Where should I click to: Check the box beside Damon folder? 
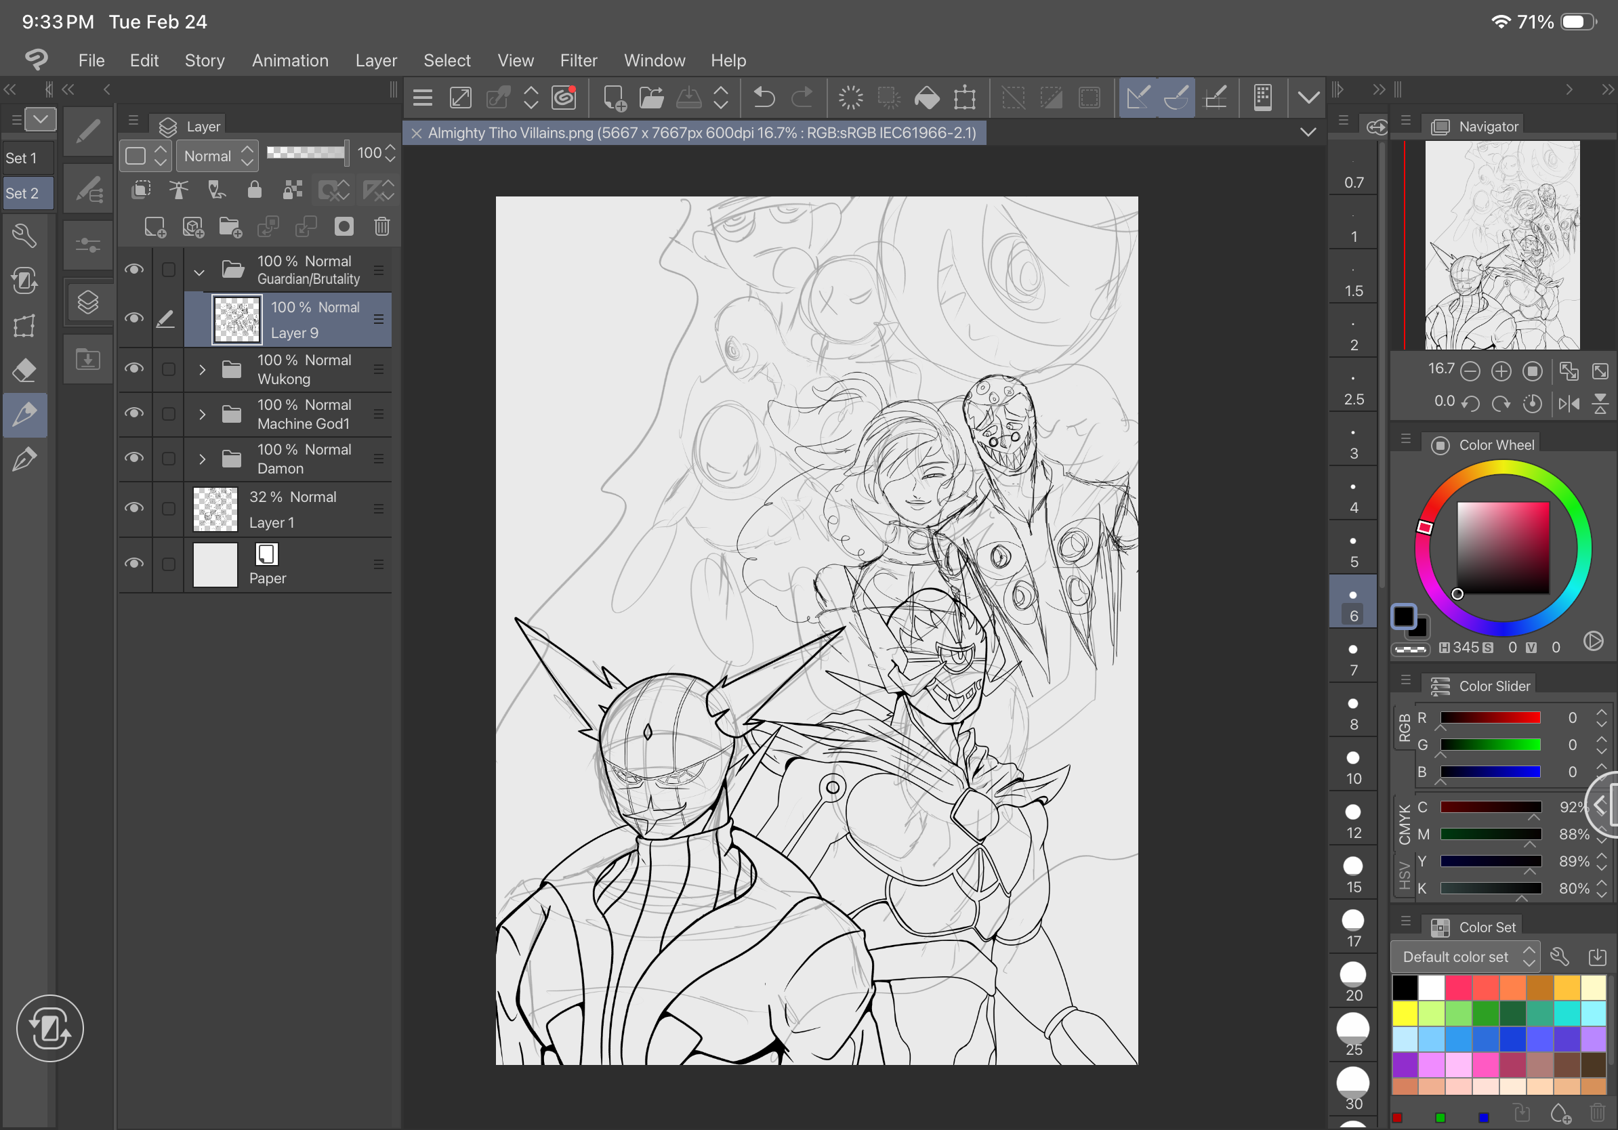tap(169, 459)
